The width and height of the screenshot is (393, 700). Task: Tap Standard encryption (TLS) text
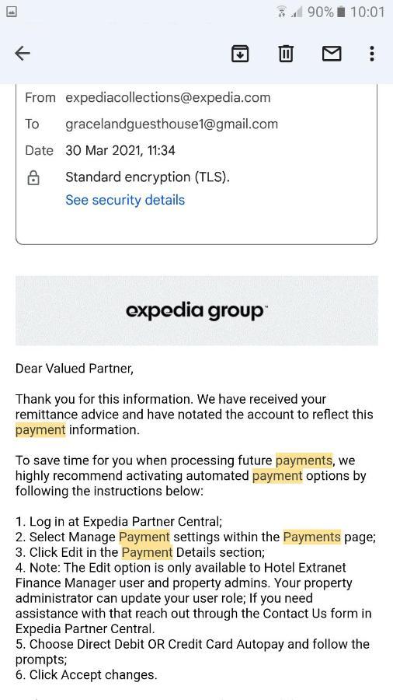[148, 177]
